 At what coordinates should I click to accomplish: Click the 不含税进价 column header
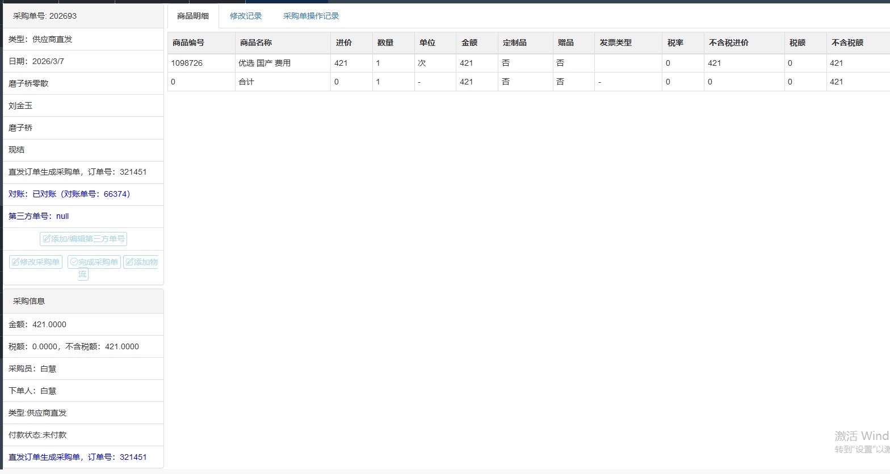729,43
